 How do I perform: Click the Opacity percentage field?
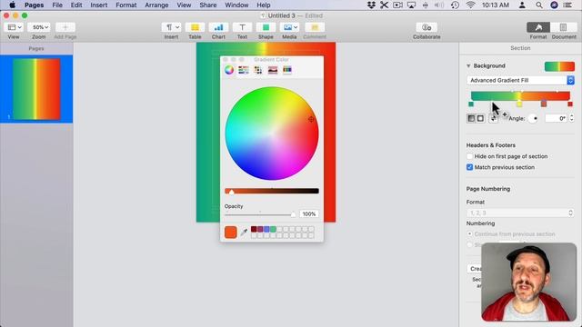click(309, 214)
